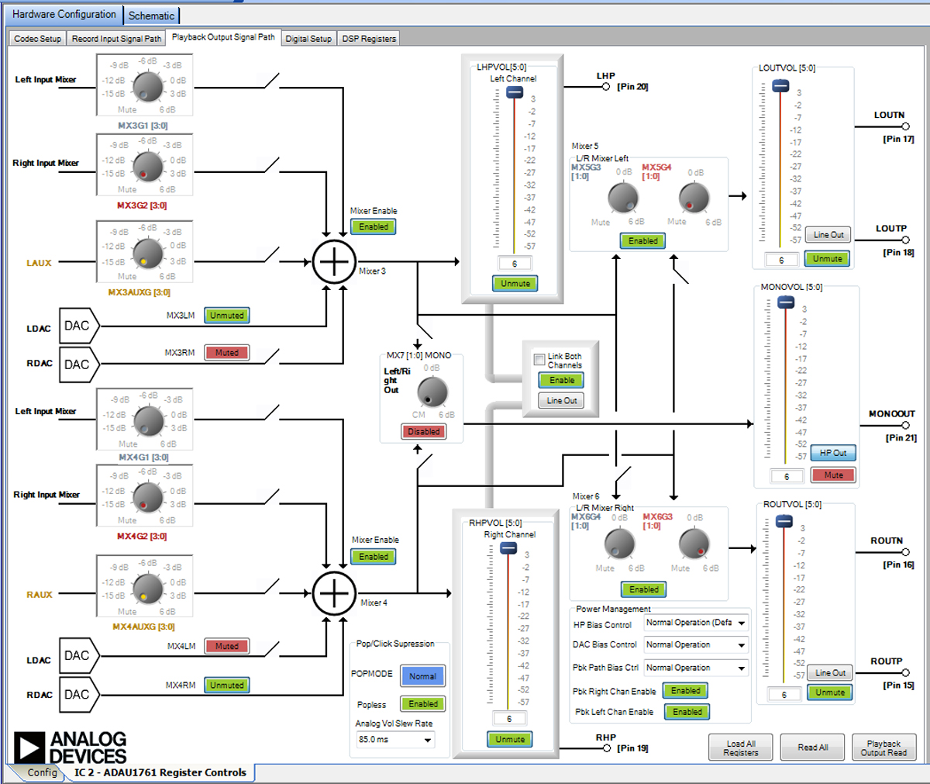Click the MX5G3 mixer 5 gain knob
Image resolution: width=930 pixels, height=784 pixels.
tap(622, 198)
